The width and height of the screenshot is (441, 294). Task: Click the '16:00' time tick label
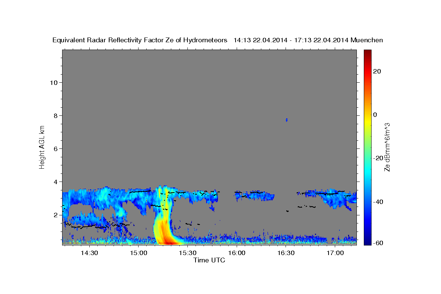tap(237, 253)
